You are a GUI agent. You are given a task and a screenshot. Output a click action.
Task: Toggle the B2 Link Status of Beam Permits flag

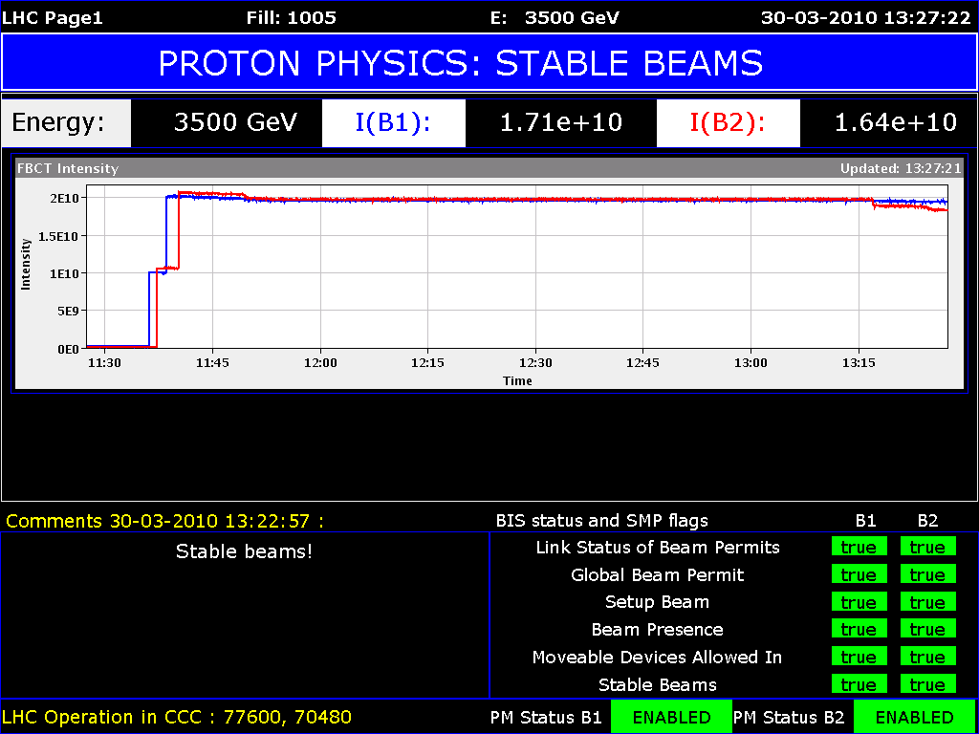[x=926, y=548]
